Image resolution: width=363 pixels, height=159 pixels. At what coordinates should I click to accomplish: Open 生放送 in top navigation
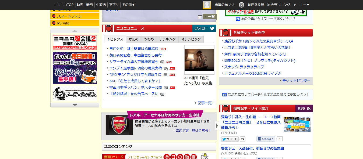click(x=101, y=5)
